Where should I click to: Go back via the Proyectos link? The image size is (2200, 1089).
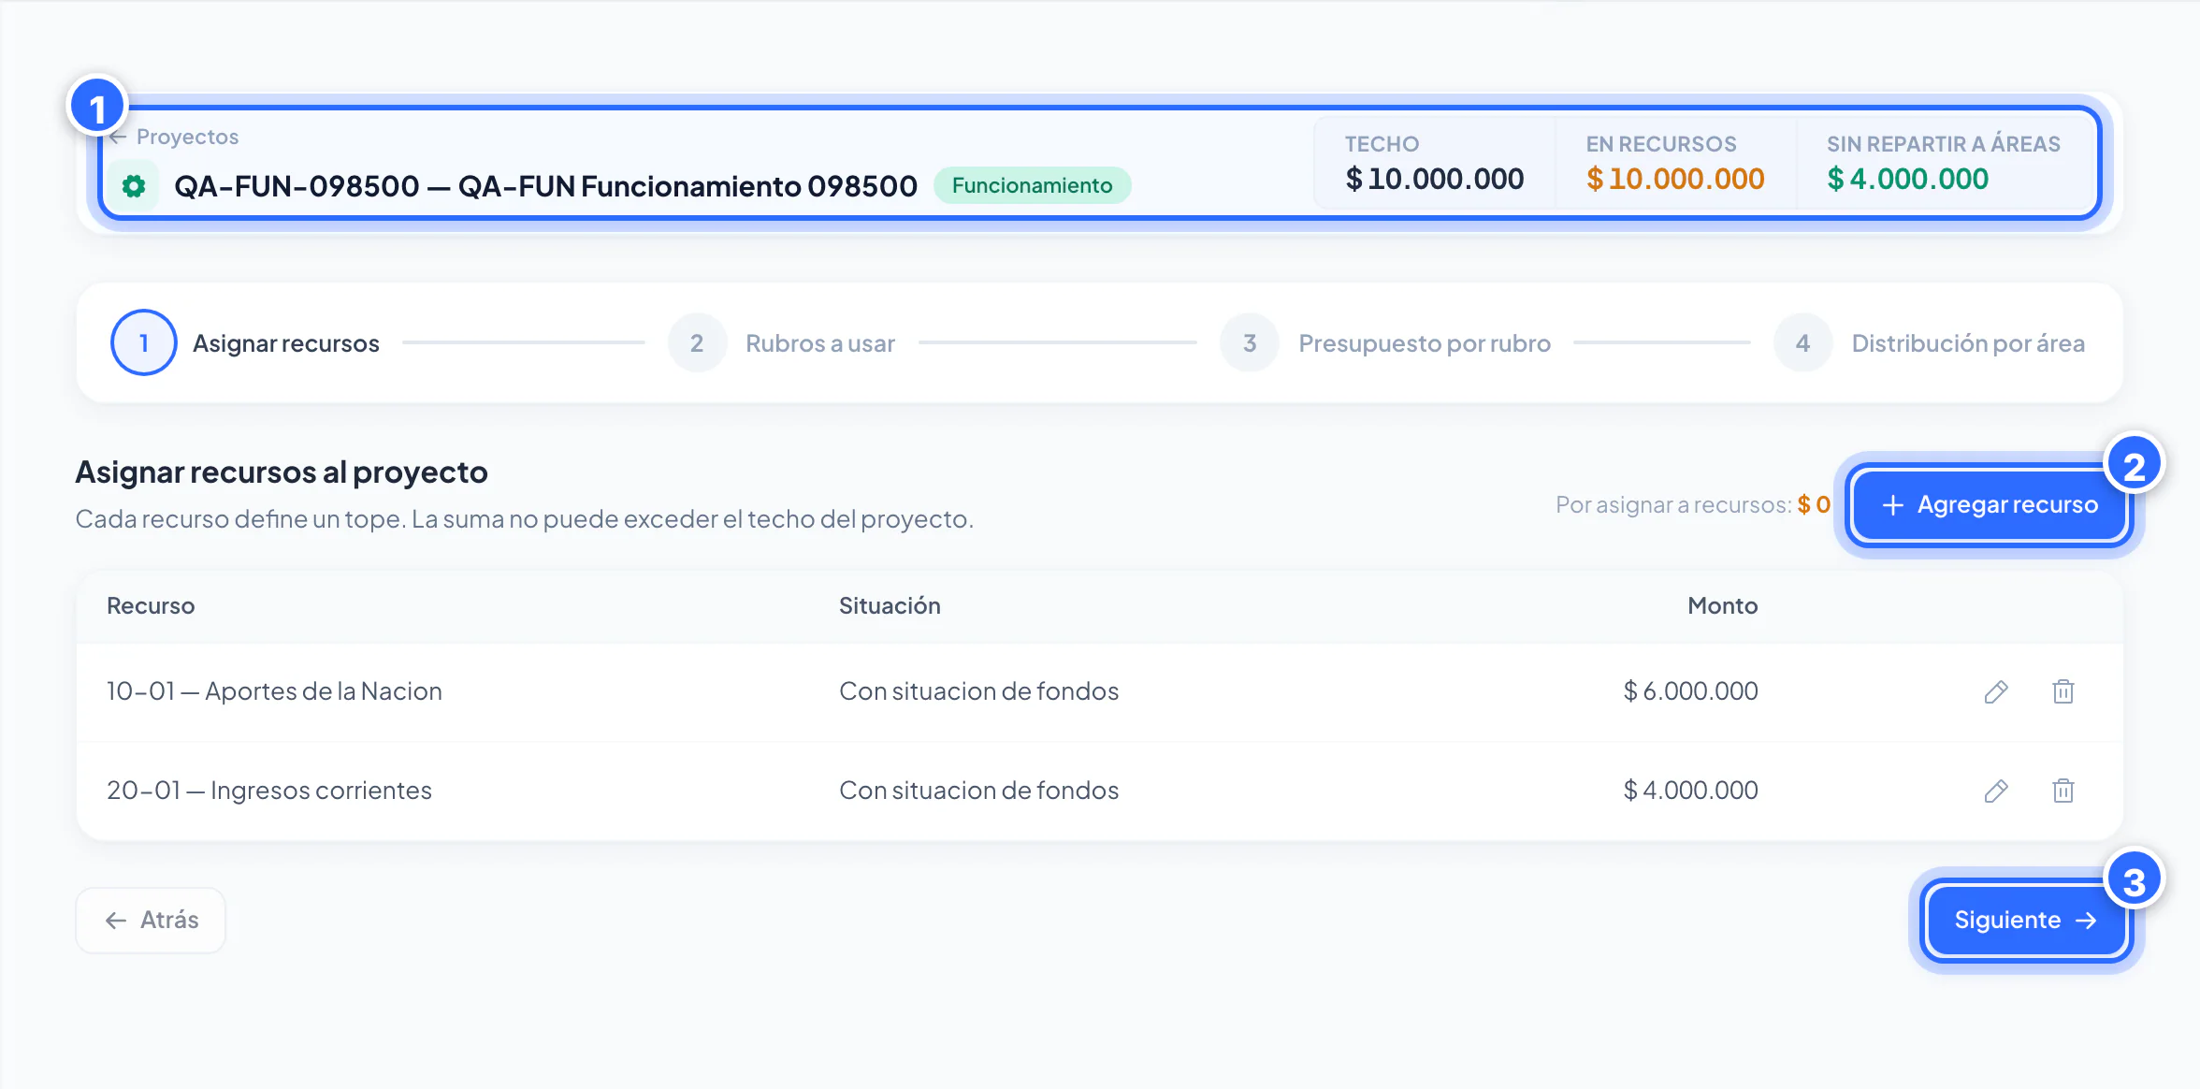pyautogui.click(x=174, y=137)
